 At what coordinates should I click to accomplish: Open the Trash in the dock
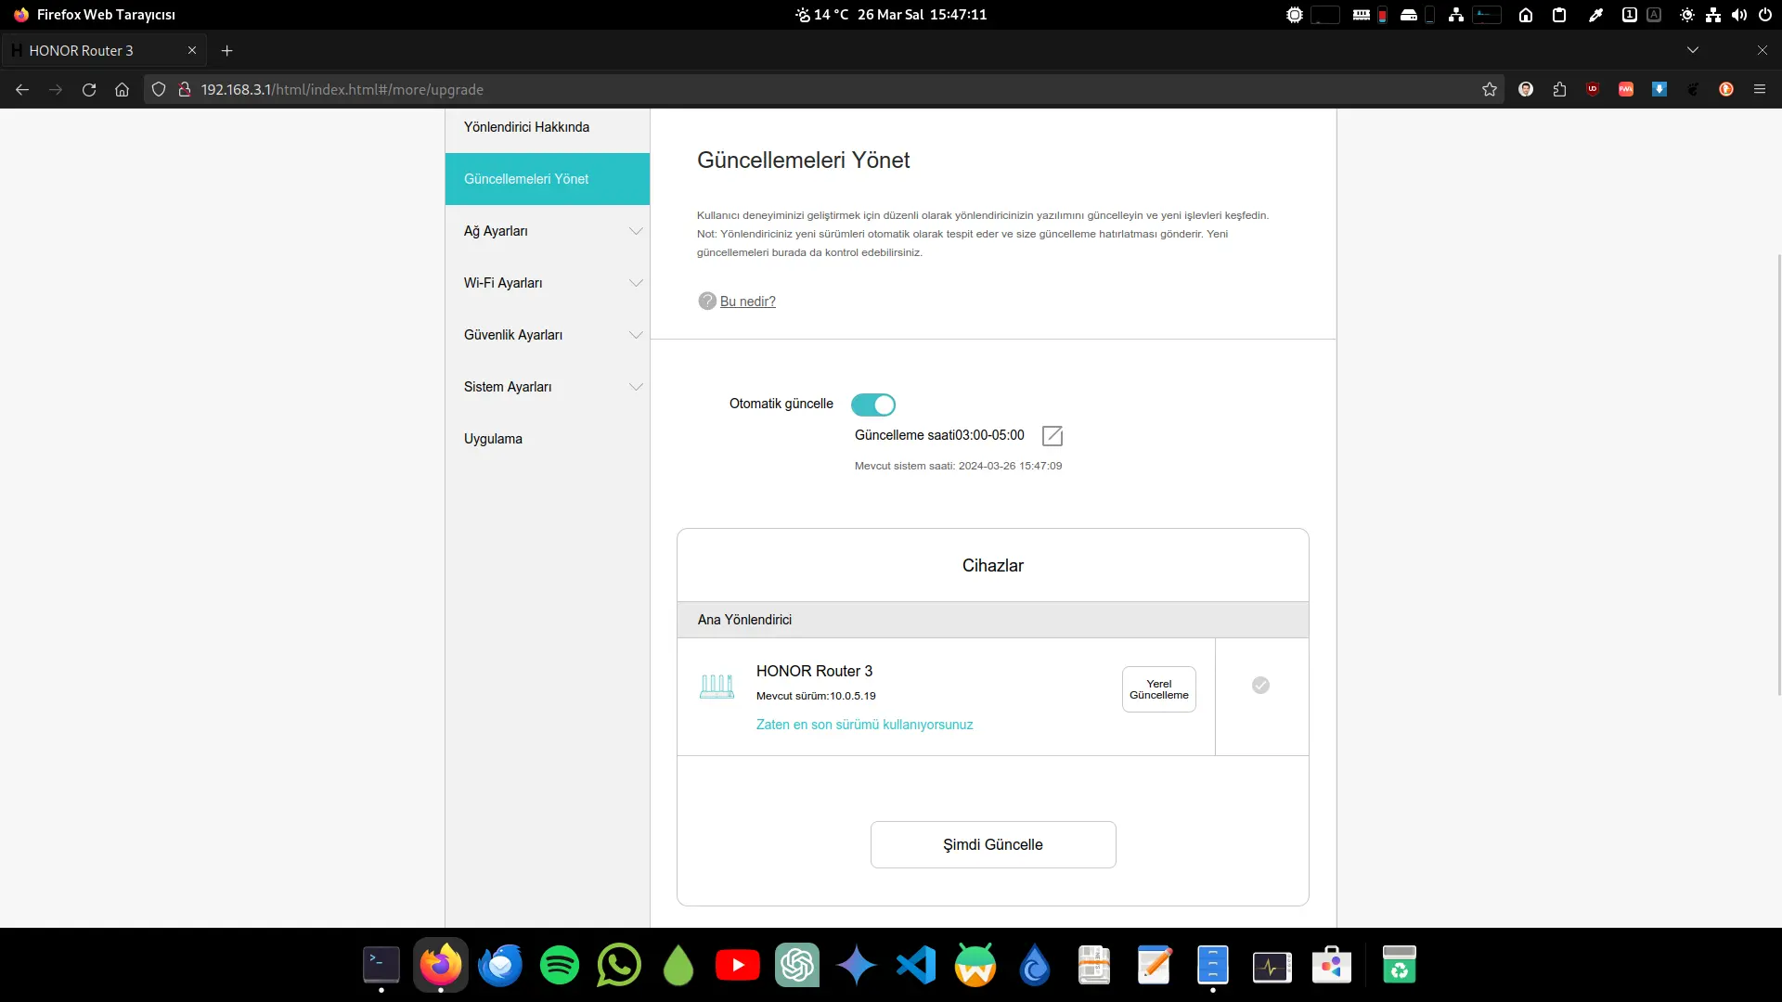pos(1399,966)
